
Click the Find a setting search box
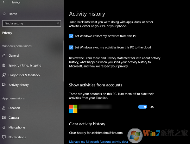[31, 23]
